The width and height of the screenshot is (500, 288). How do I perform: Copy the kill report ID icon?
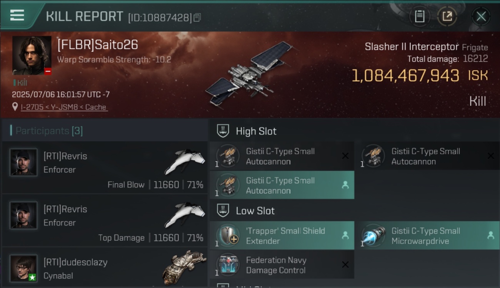(197, 18)
